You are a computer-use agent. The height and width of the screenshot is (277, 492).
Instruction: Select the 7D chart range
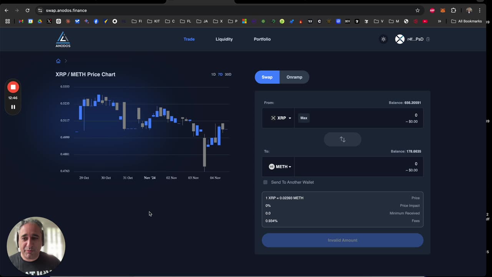coord(220,74)
